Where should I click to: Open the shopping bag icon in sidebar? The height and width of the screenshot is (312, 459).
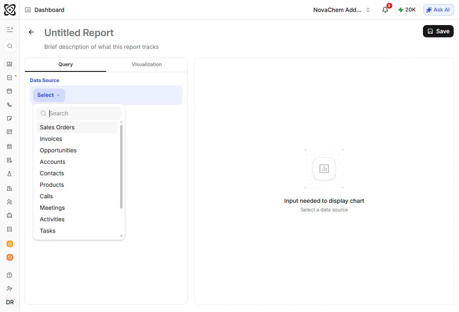[10, 146]
